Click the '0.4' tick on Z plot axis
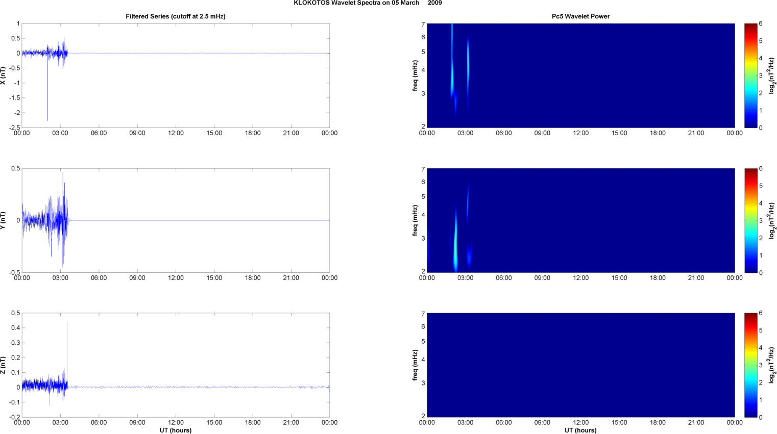777x434 pixels. pos(16,328)
